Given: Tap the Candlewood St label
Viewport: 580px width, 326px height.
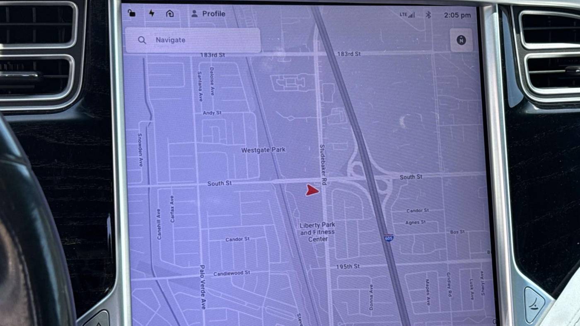Looking at the screenshot, I should pos(232,273).
